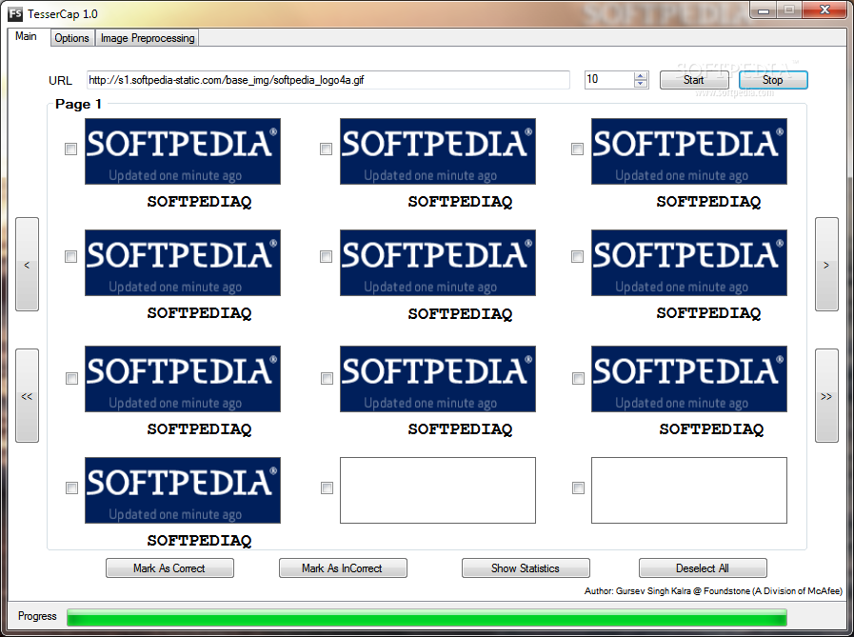
Task: Check the second row, first column CAPTCHA checkbox
Action: coord(70,256)
